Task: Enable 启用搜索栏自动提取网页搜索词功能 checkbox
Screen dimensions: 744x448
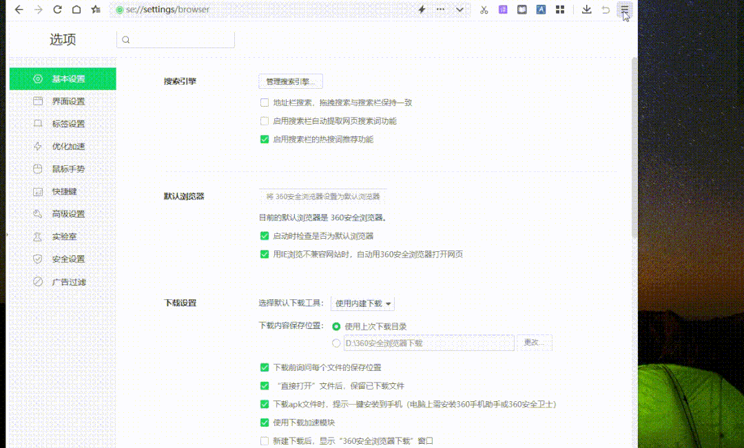Action: coord(265,121)
